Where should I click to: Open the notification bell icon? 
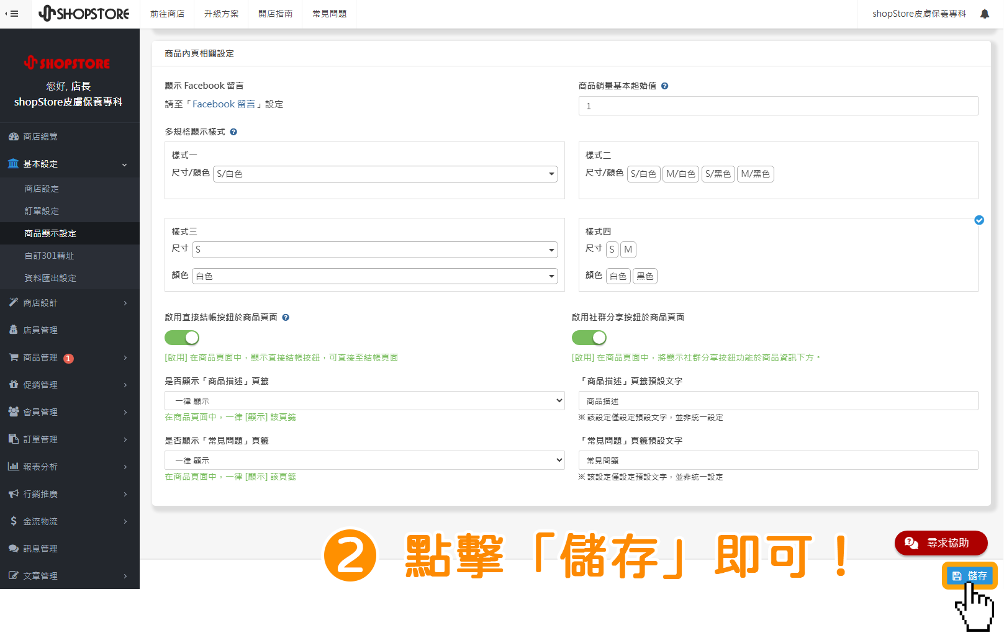pyautogui.click(x=985, y=13)
